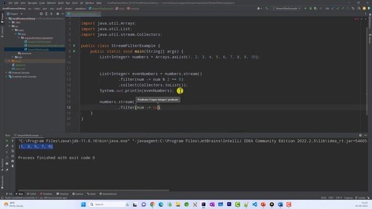Click the run gutter arrow beside main method

[74, 51]
